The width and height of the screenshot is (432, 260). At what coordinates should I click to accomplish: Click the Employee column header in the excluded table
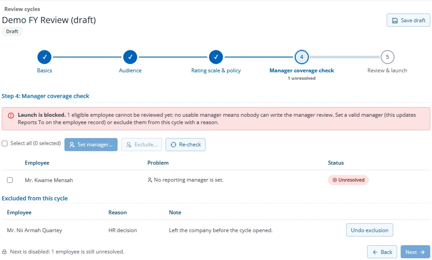pos(19,213)
